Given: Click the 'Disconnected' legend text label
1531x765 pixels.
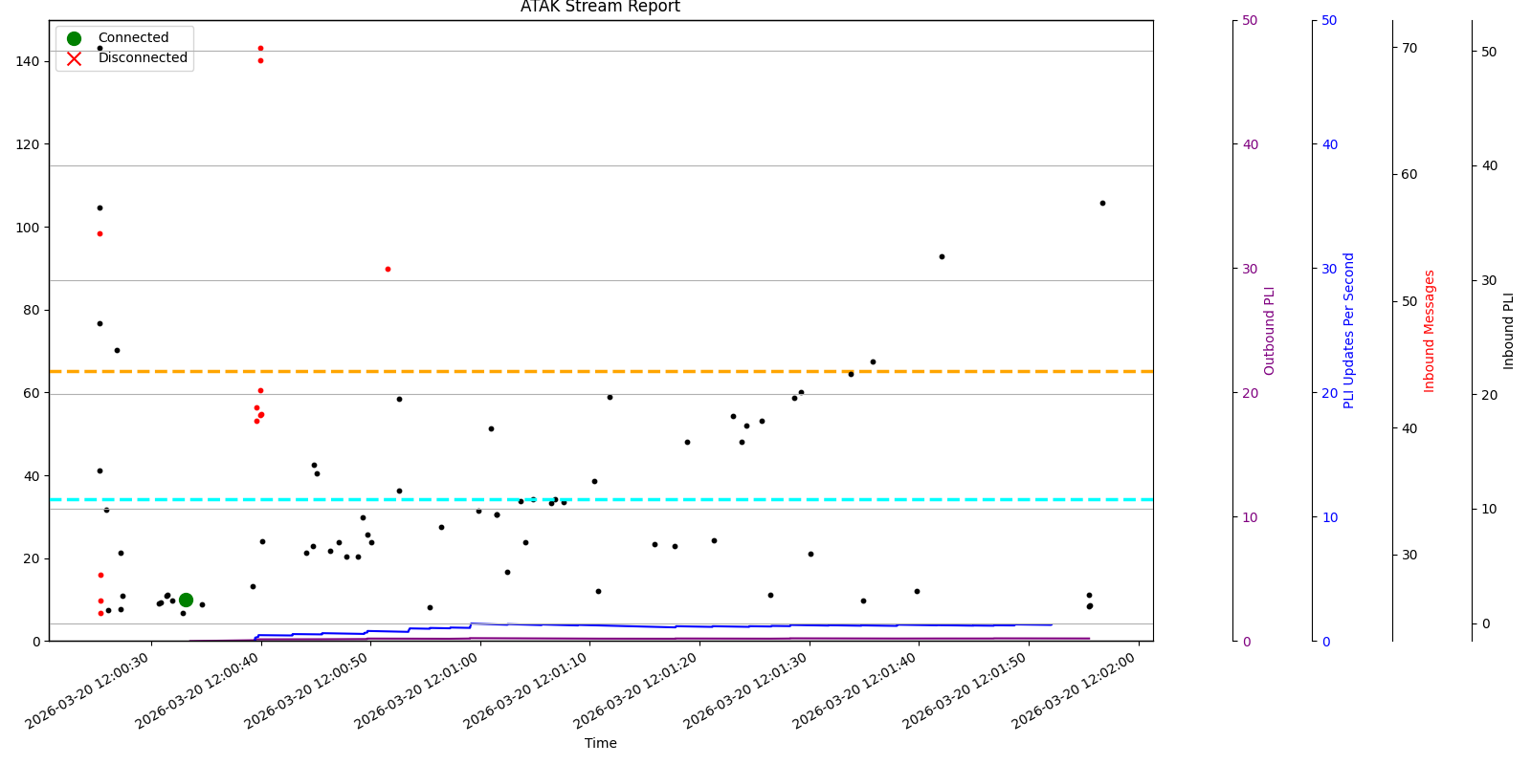Looking at the screenshot, I should (143, 58).
